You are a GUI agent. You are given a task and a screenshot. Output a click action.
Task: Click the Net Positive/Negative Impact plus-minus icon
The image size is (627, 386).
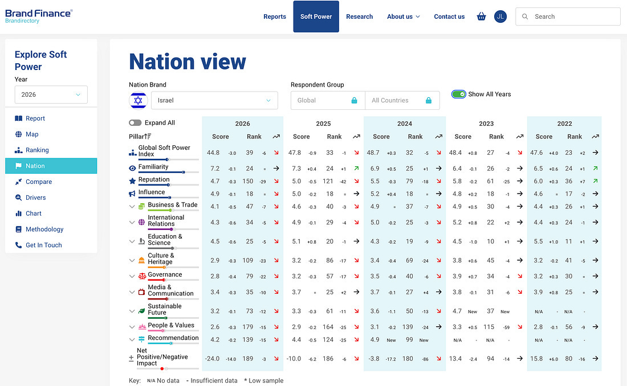point(131,358)
